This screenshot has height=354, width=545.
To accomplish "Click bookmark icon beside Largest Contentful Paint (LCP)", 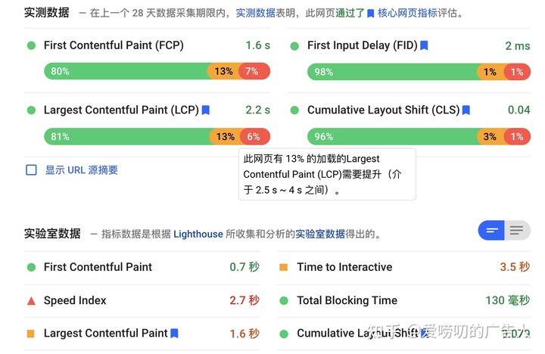I will pos(206,110).
